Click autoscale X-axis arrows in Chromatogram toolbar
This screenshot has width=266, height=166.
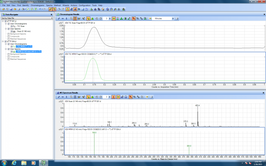pyautogui.click(x=63, y=19)
